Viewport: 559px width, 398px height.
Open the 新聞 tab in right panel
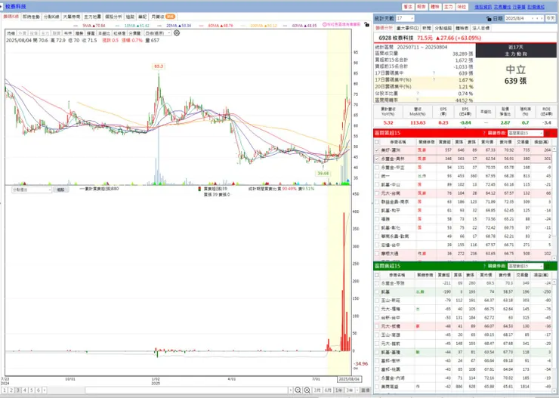426,28
